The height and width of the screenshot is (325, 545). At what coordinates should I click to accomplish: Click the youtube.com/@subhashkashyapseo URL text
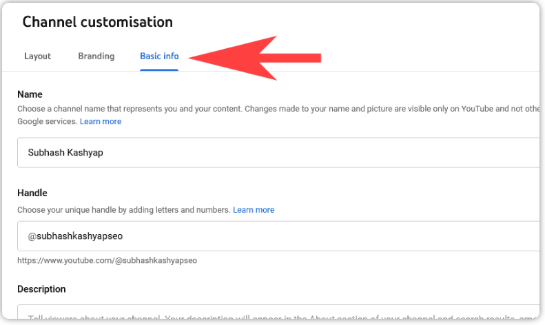[x=107, y=260]
